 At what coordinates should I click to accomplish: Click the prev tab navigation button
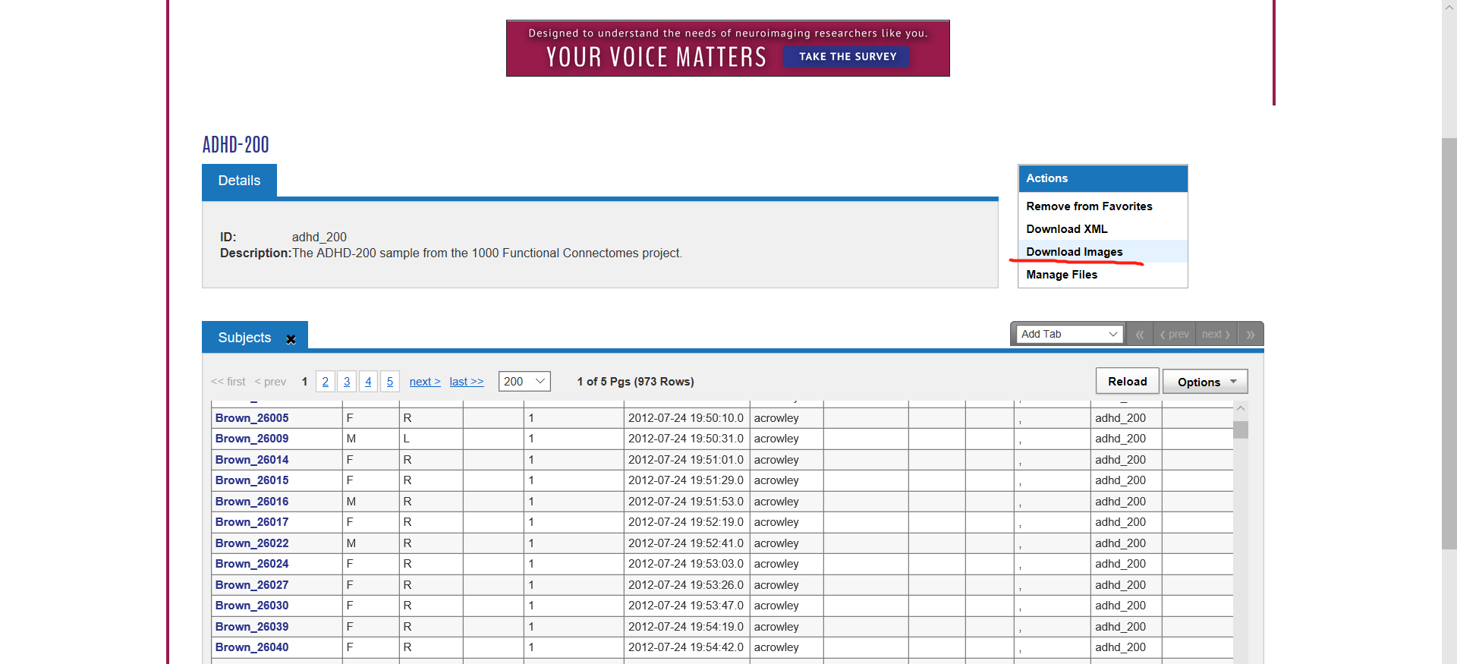tap(1174, 335)
